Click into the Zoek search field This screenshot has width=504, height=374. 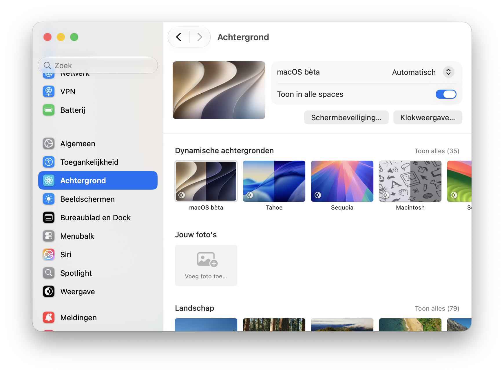tap(98, 66)
